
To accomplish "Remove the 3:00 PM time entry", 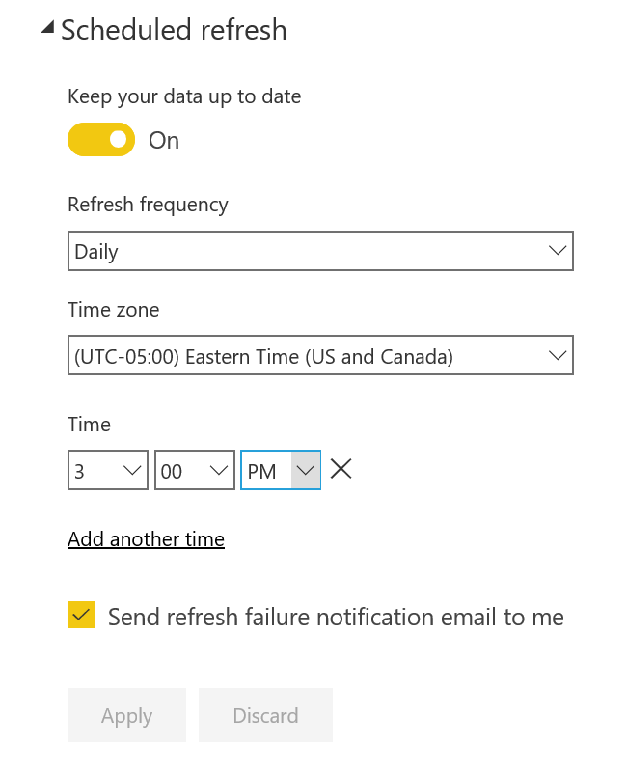I will (x=341, y=469).
